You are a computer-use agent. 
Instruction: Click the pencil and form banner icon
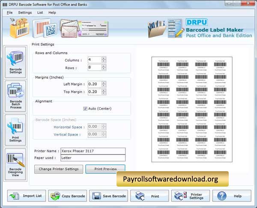[176, 28]
